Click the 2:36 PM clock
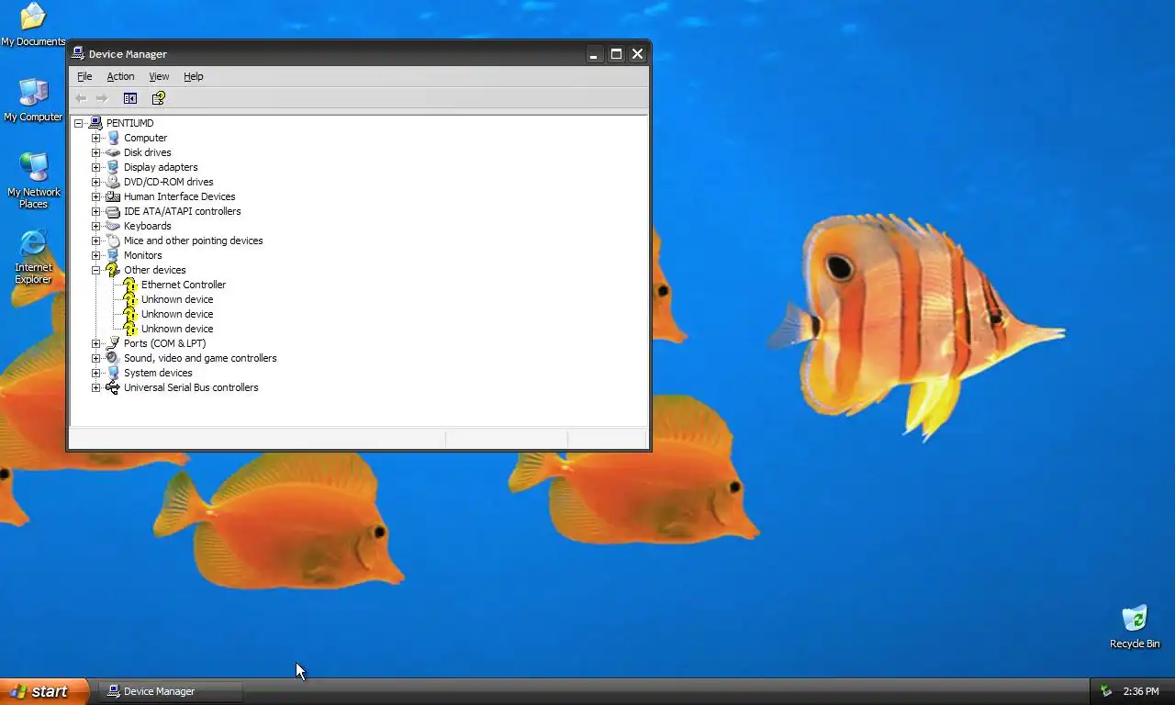Viewport: 1175px width, 705px height. pyautogui.click(x=1141, y=691)
